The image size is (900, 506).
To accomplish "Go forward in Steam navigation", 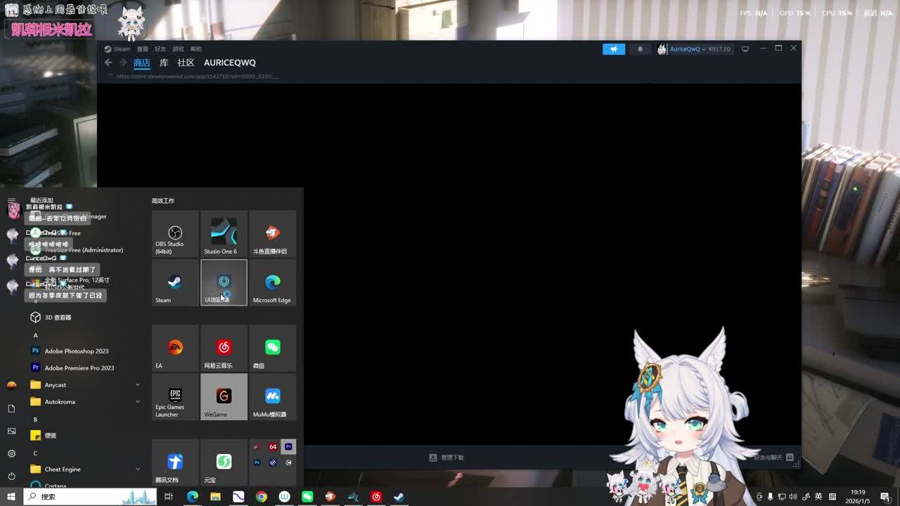I will [x=123, y=63].
